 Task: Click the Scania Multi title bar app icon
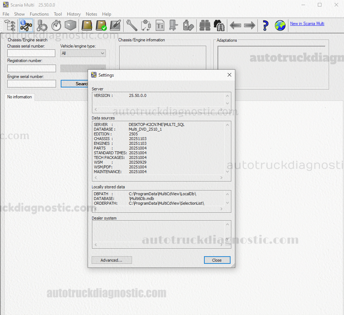click(x=6, y=5)
